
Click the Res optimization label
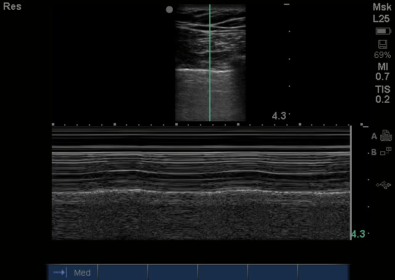(x=12, y=7)
